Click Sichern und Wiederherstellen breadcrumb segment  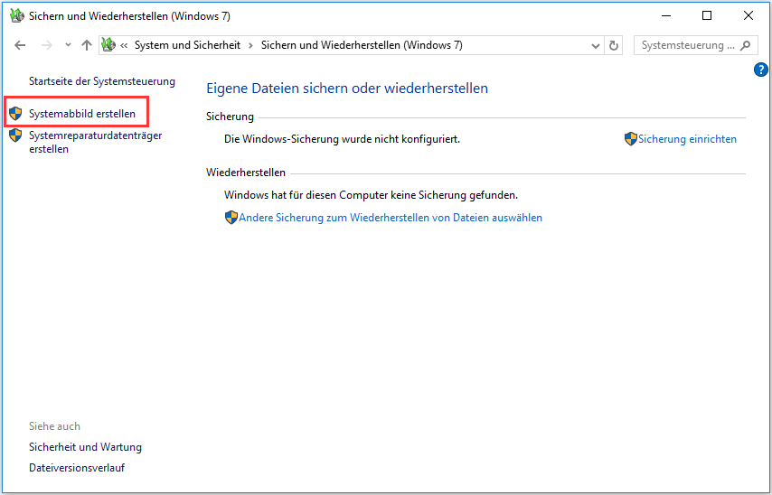(x=362, y=45)
